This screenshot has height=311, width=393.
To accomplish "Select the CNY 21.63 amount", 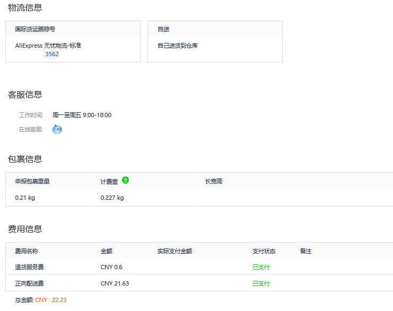I will (x=115, y=283).
